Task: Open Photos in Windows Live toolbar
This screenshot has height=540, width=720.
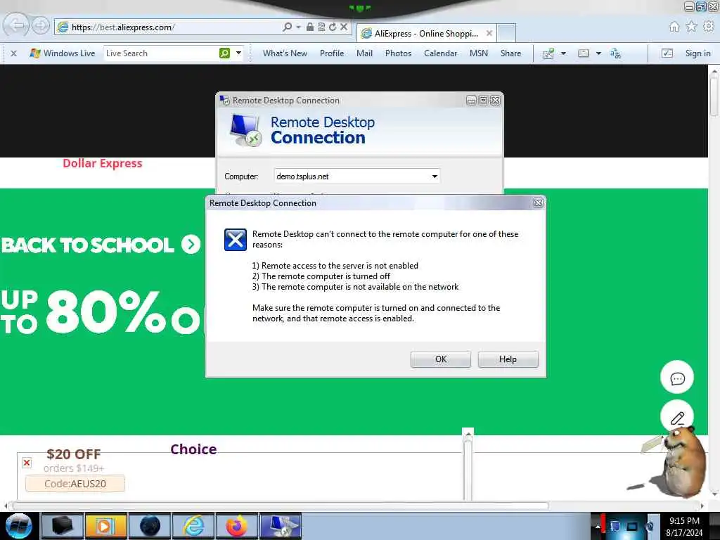Action: point(398,53)
